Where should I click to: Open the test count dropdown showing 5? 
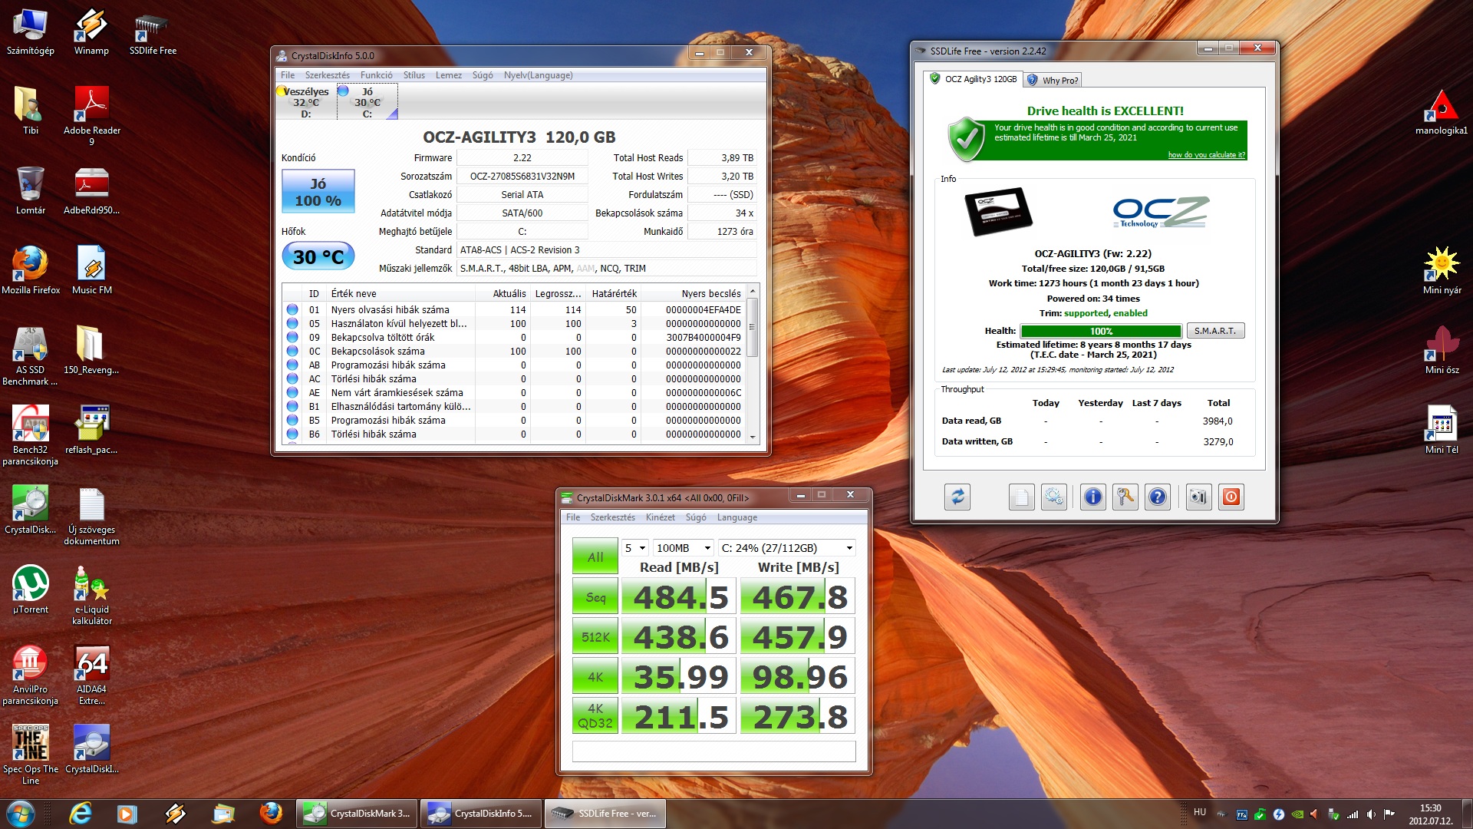tap(635, 548)
